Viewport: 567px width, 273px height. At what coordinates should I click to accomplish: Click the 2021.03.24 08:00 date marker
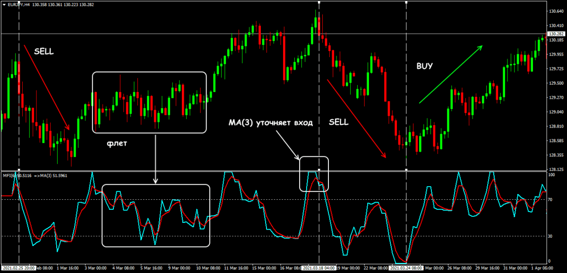[x=406, y=268]
